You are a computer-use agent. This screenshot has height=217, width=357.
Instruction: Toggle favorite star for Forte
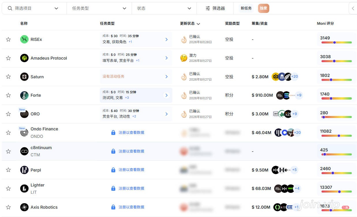[x=8, y=95]
